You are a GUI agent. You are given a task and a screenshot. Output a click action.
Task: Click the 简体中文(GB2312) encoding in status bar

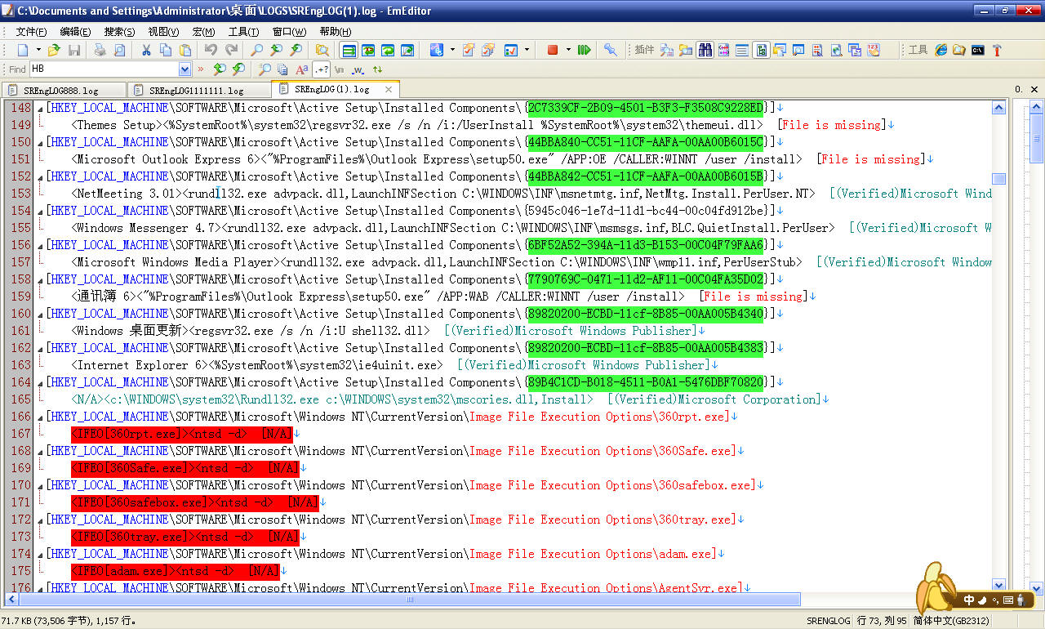951,621
